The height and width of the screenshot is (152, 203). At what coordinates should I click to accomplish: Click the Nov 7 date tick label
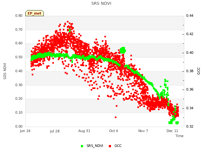click(x=143, y=131)
